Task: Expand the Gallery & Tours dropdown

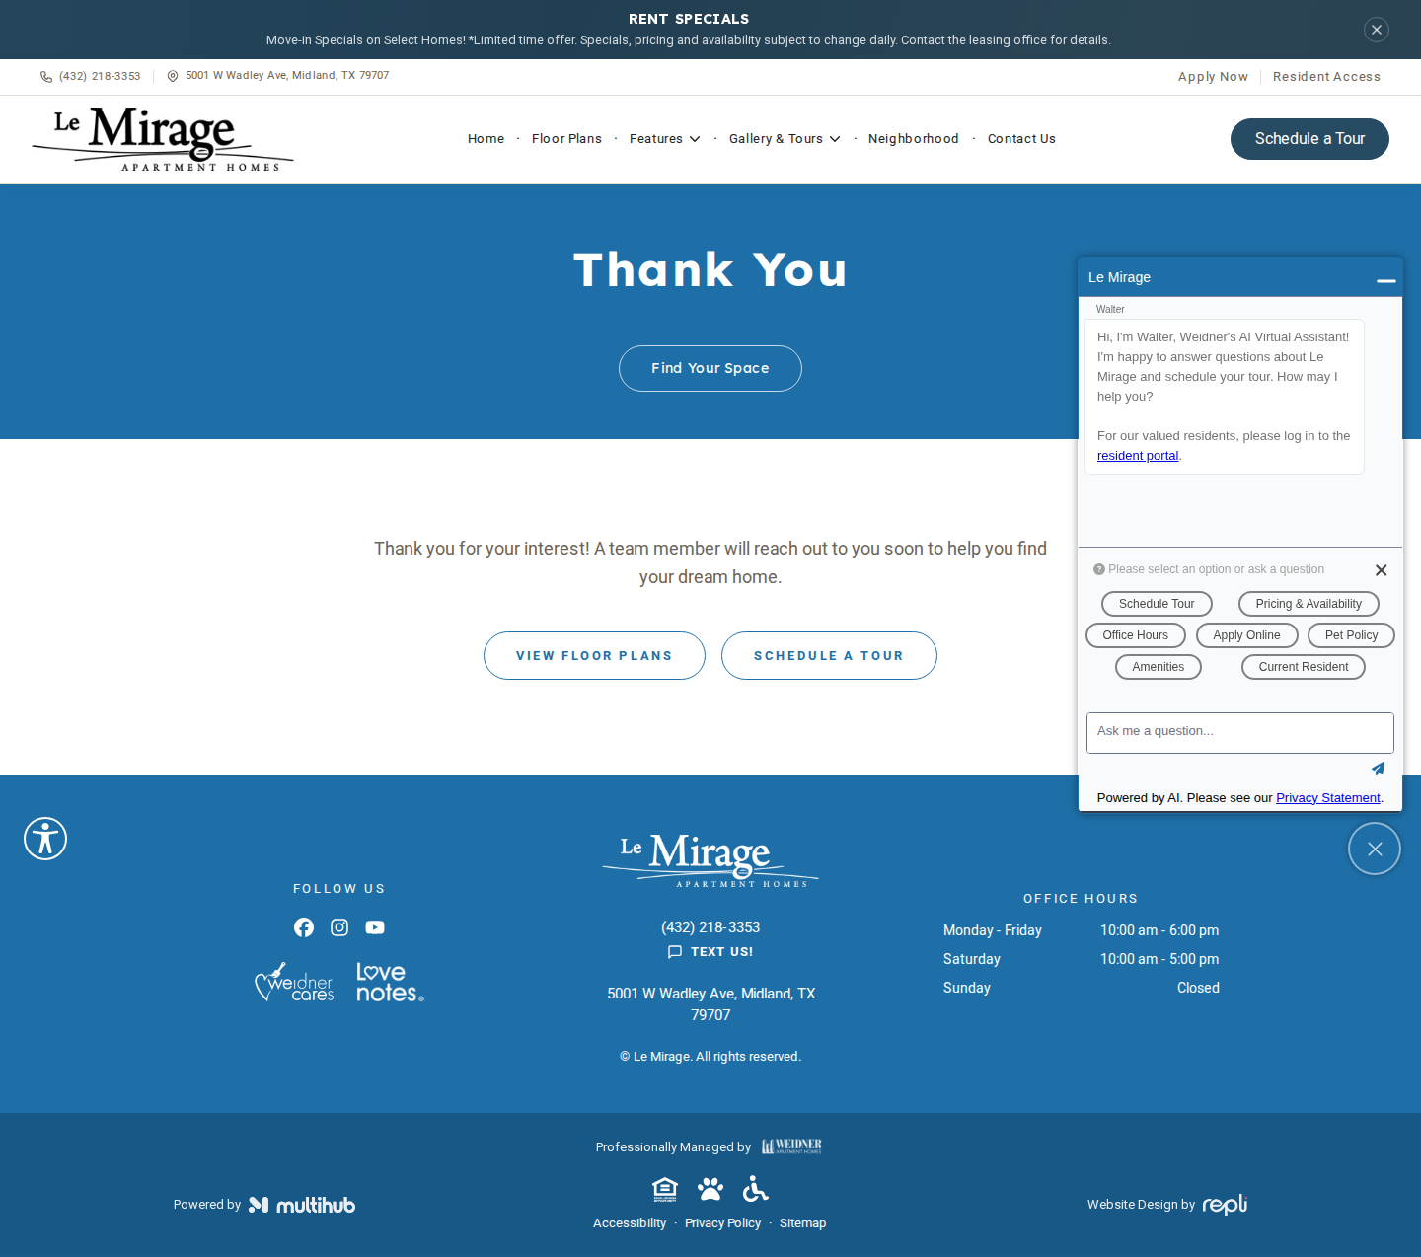Action: (785, 139)
